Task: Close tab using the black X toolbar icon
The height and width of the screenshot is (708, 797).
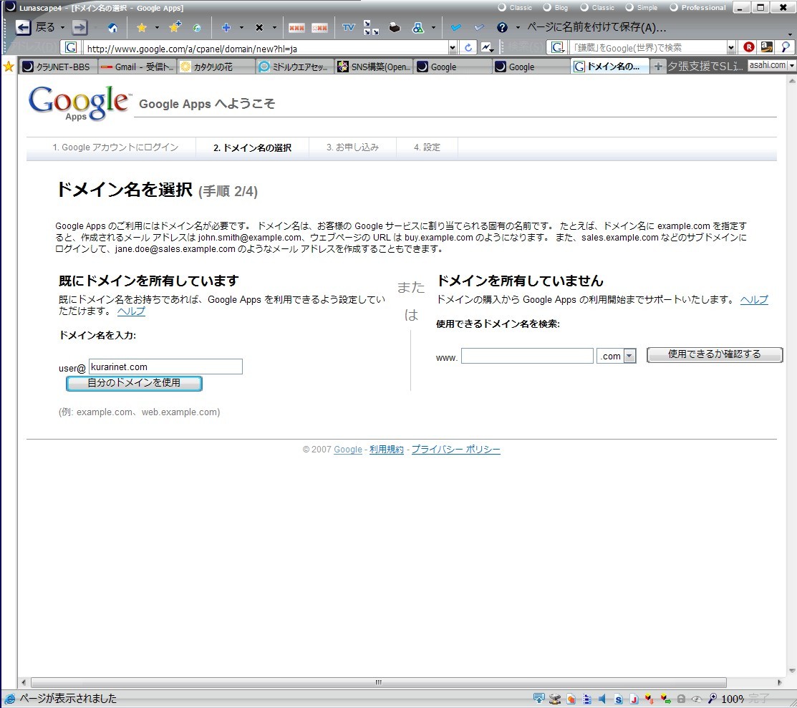Action: tap(259, 27)
